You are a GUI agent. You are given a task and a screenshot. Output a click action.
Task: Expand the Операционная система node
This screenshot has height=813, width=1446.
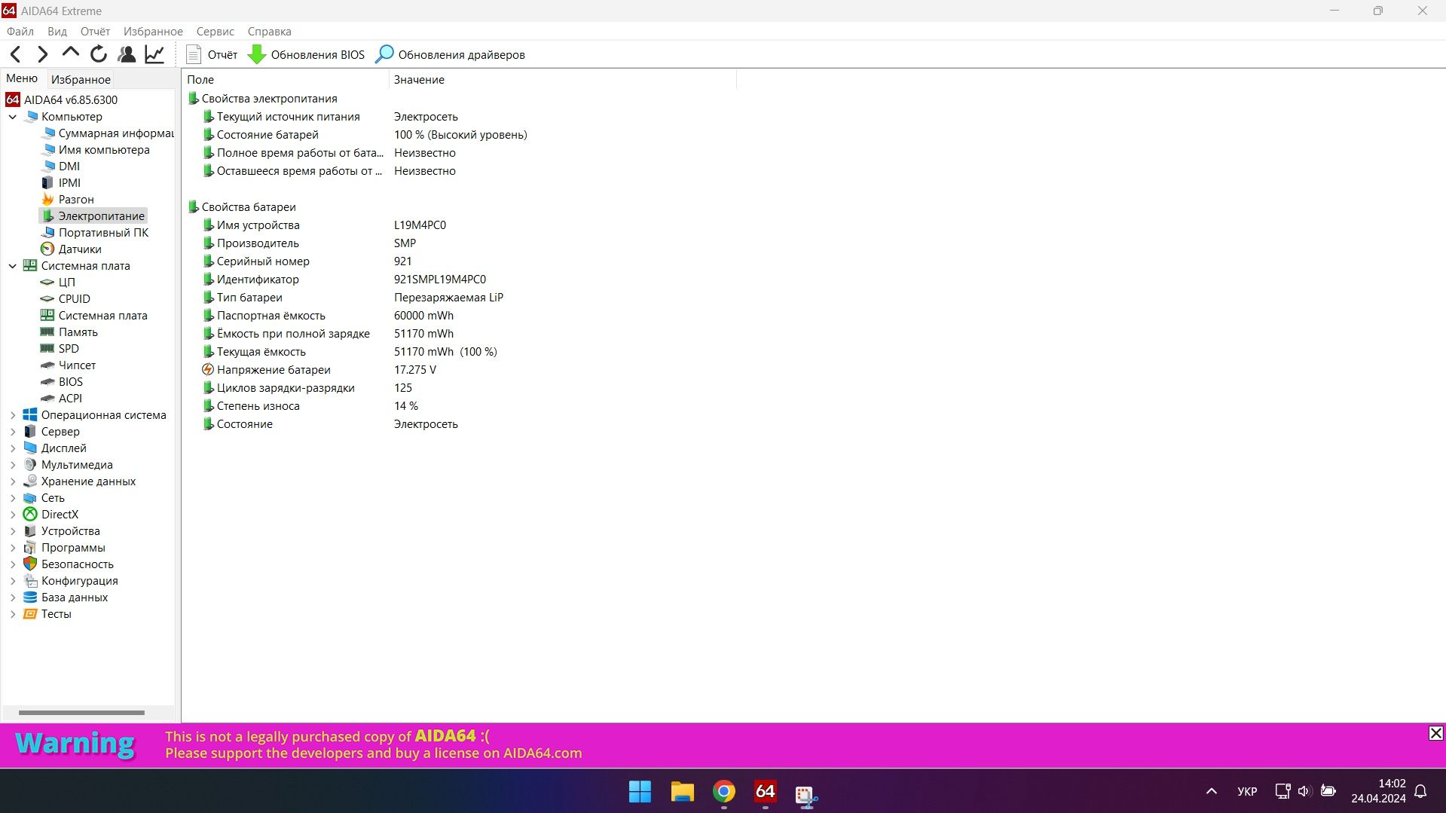(x=13, y=415)
